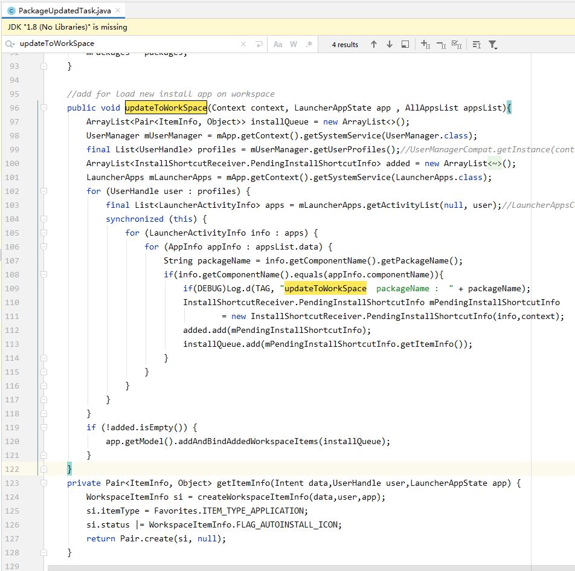Collapse if block at line 119

click(43, 427)
